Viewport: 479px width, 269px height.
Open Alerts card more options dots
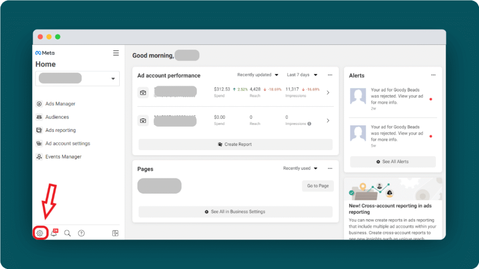(x=433, y=75)
